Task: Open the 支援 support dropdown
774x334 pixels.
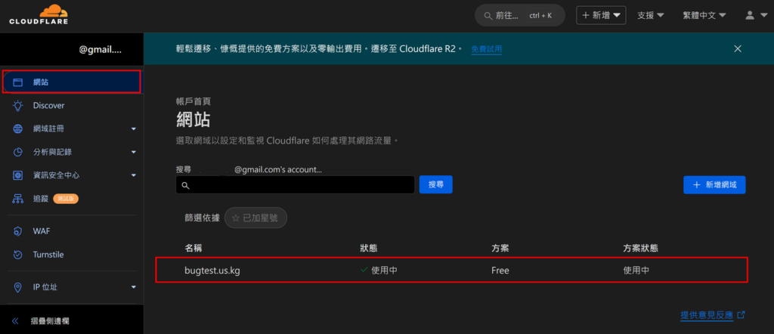Action: click(x=650, y=15)
